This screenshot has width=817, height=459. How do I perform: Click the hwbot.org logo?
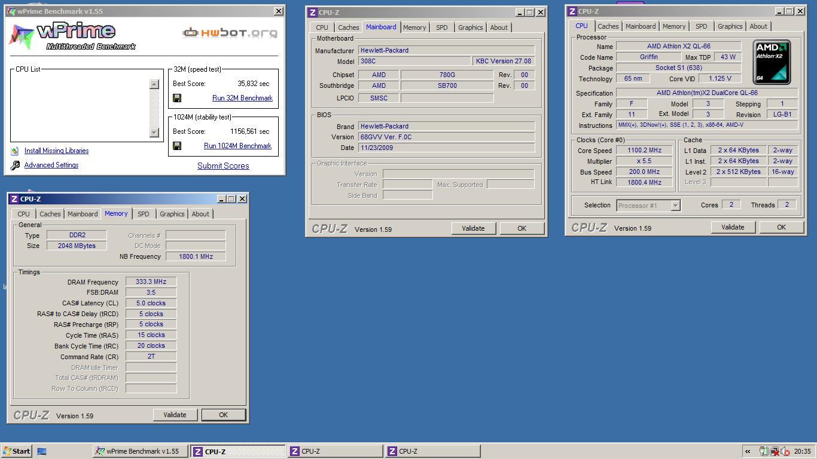[230, 32]
